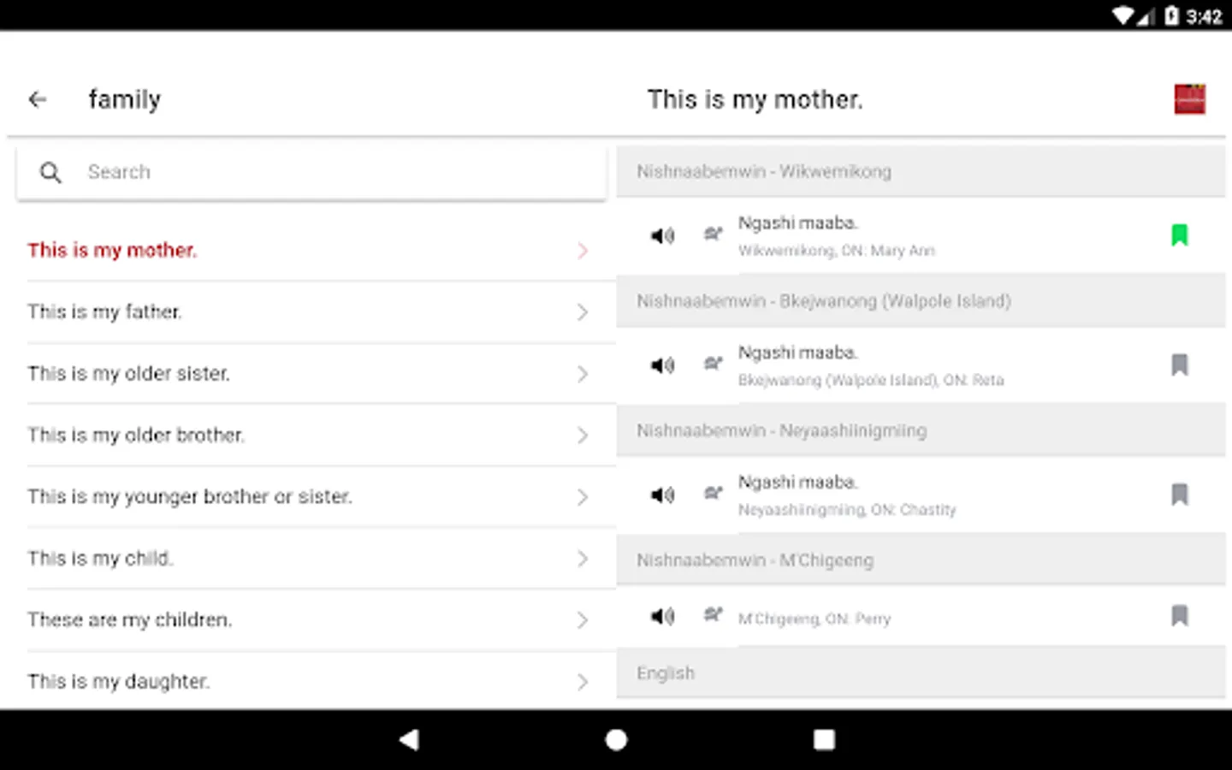
Task: Open chevron for 'This is my child'
Action: [x=583, y=559]
